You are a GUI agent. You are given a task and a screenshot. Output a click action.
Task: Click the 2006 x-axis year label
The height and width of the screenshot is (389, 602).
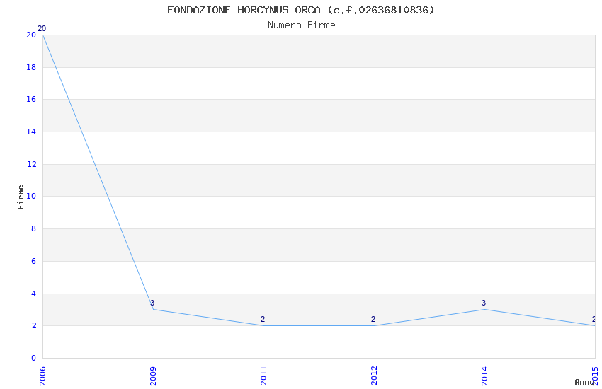(x=42, y=376)
